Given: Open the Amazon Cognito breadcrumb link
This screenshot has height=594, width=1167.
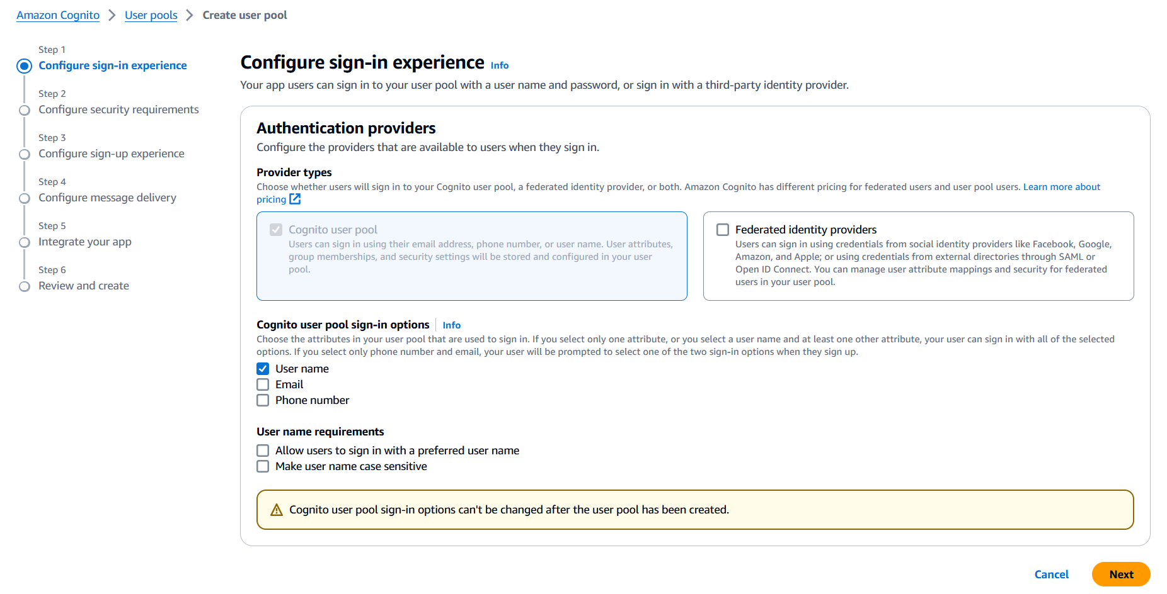Looking at the screenshot, I should point(58,15).
